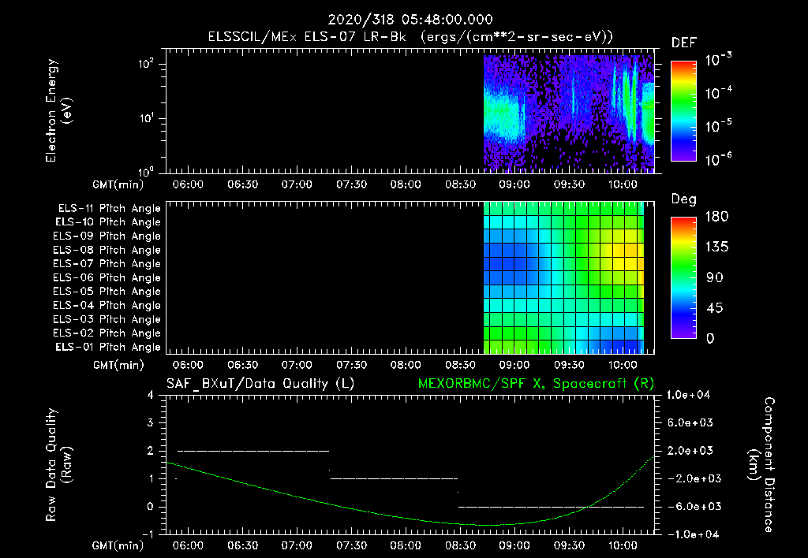Click the ELS-09 Pitch Angle row label
This screenshot has width=808, height=558.
point(107,236)
